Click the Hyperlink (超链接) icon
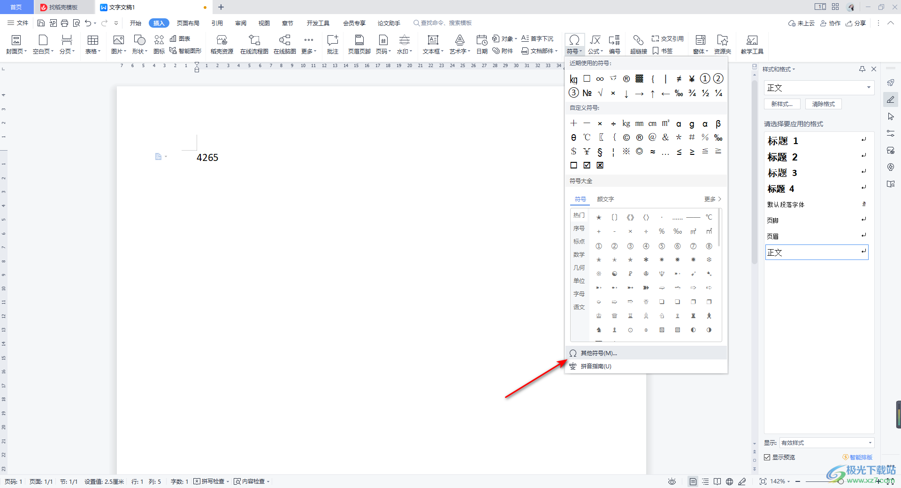This screenshot has height=488, width=901. 638,45
